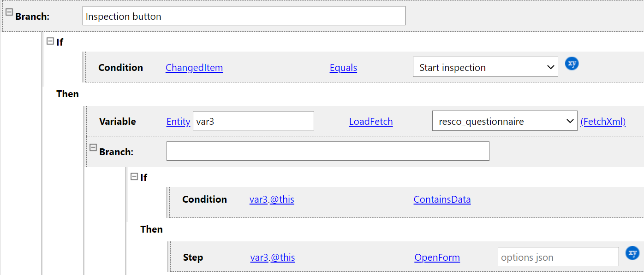
Task: Collapse the Inspection button branch
Action: [x=9, y=12]
